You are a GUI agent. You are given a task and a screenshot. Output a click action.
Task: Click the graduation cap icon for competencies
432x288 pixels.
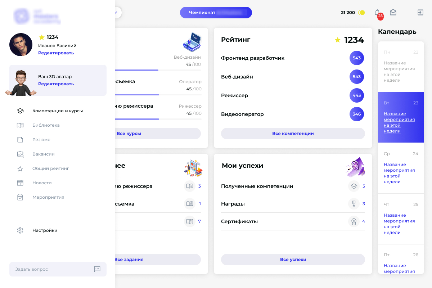point(354,186)
